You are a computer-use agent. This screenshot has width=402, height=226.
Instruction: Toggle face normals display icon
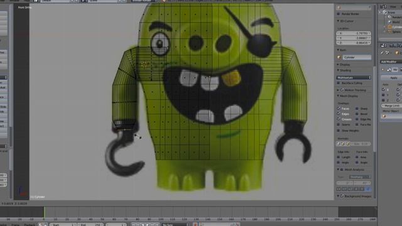[348, 144]
